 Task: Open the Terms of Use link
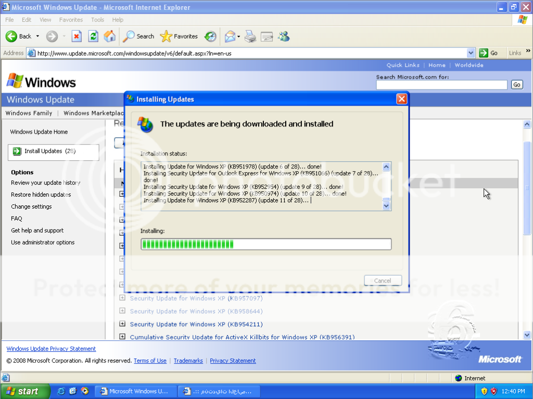[x=150, y=361]
